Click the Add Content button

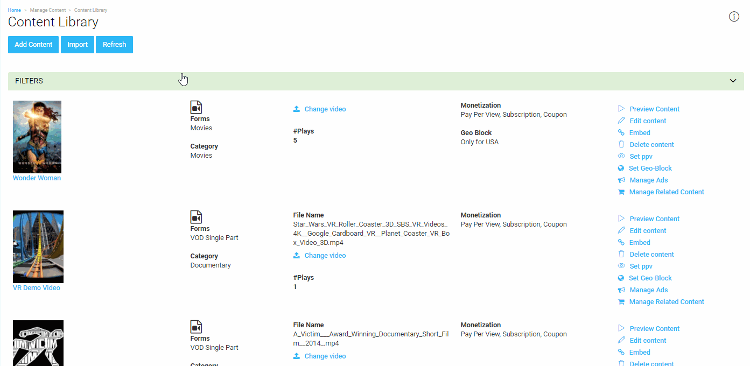[x=33, y=45]
